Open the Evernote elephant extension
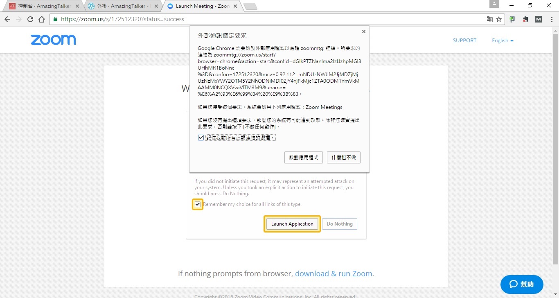 pyautogui.click(x=525, y=19)
